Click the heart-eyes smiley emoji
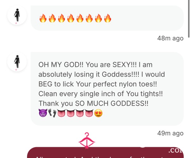The image size is (191, 158). (x=98, y=113)
